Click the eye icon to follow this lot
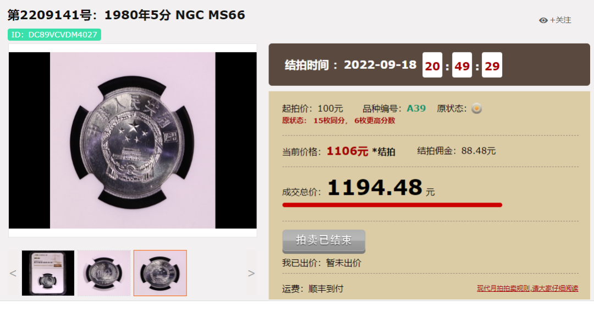Image resolution: width=594 pixels, height=311 pixels. pyautogui.click(x=543, y=20)
